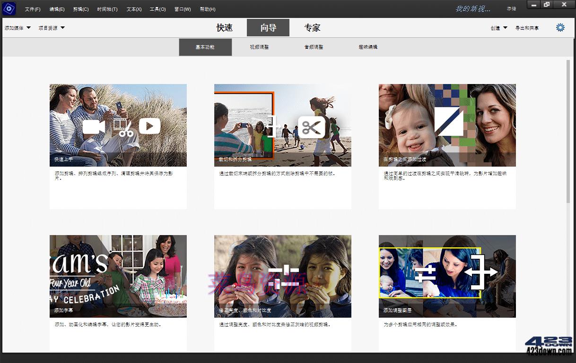Open the settings gear icon
The height and width of the screenshot is (363, 576).
coord(560,27)
